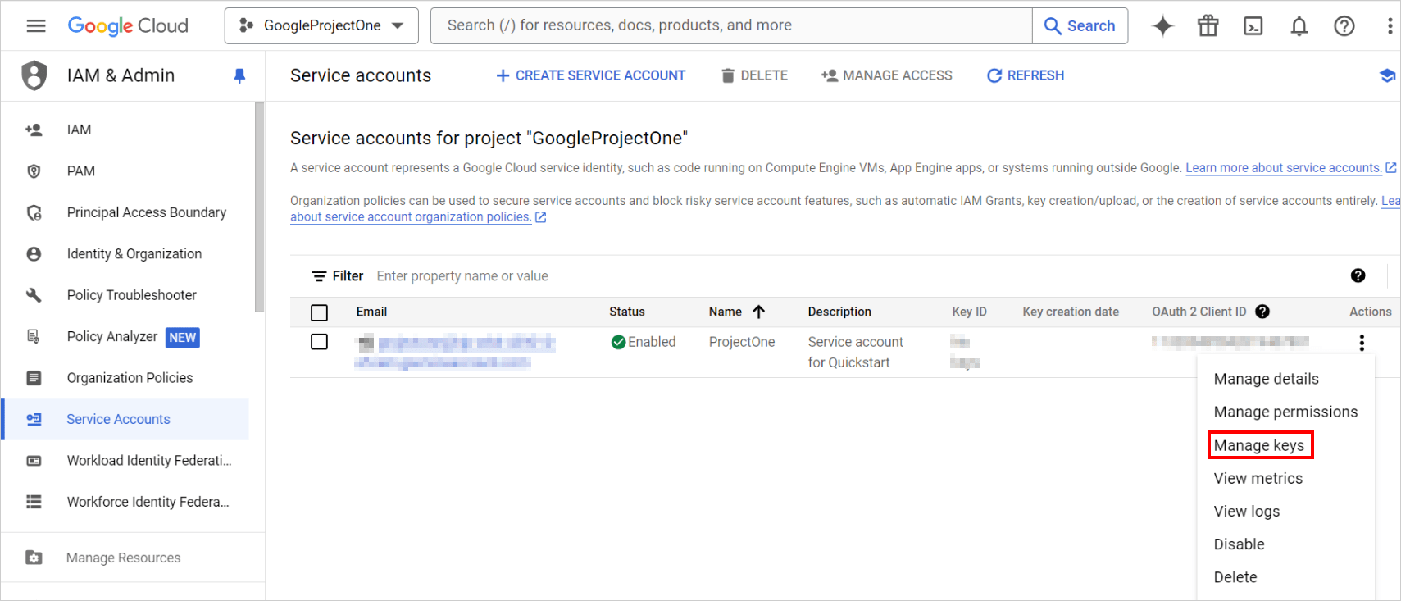Image resolution: width=1401 pixels, height=601 pixels.
Task: Click CREATE SERVICE ACCOUNT button
Action: (x=590, y=75)
